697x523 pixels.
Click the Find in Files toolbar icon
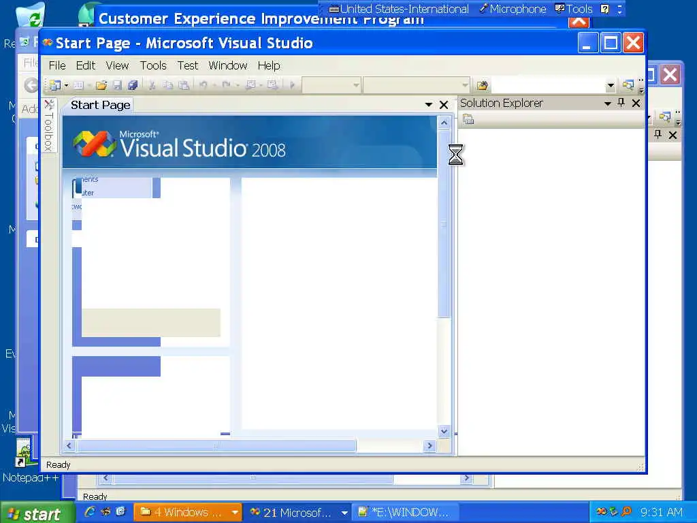tap(483, 85)
